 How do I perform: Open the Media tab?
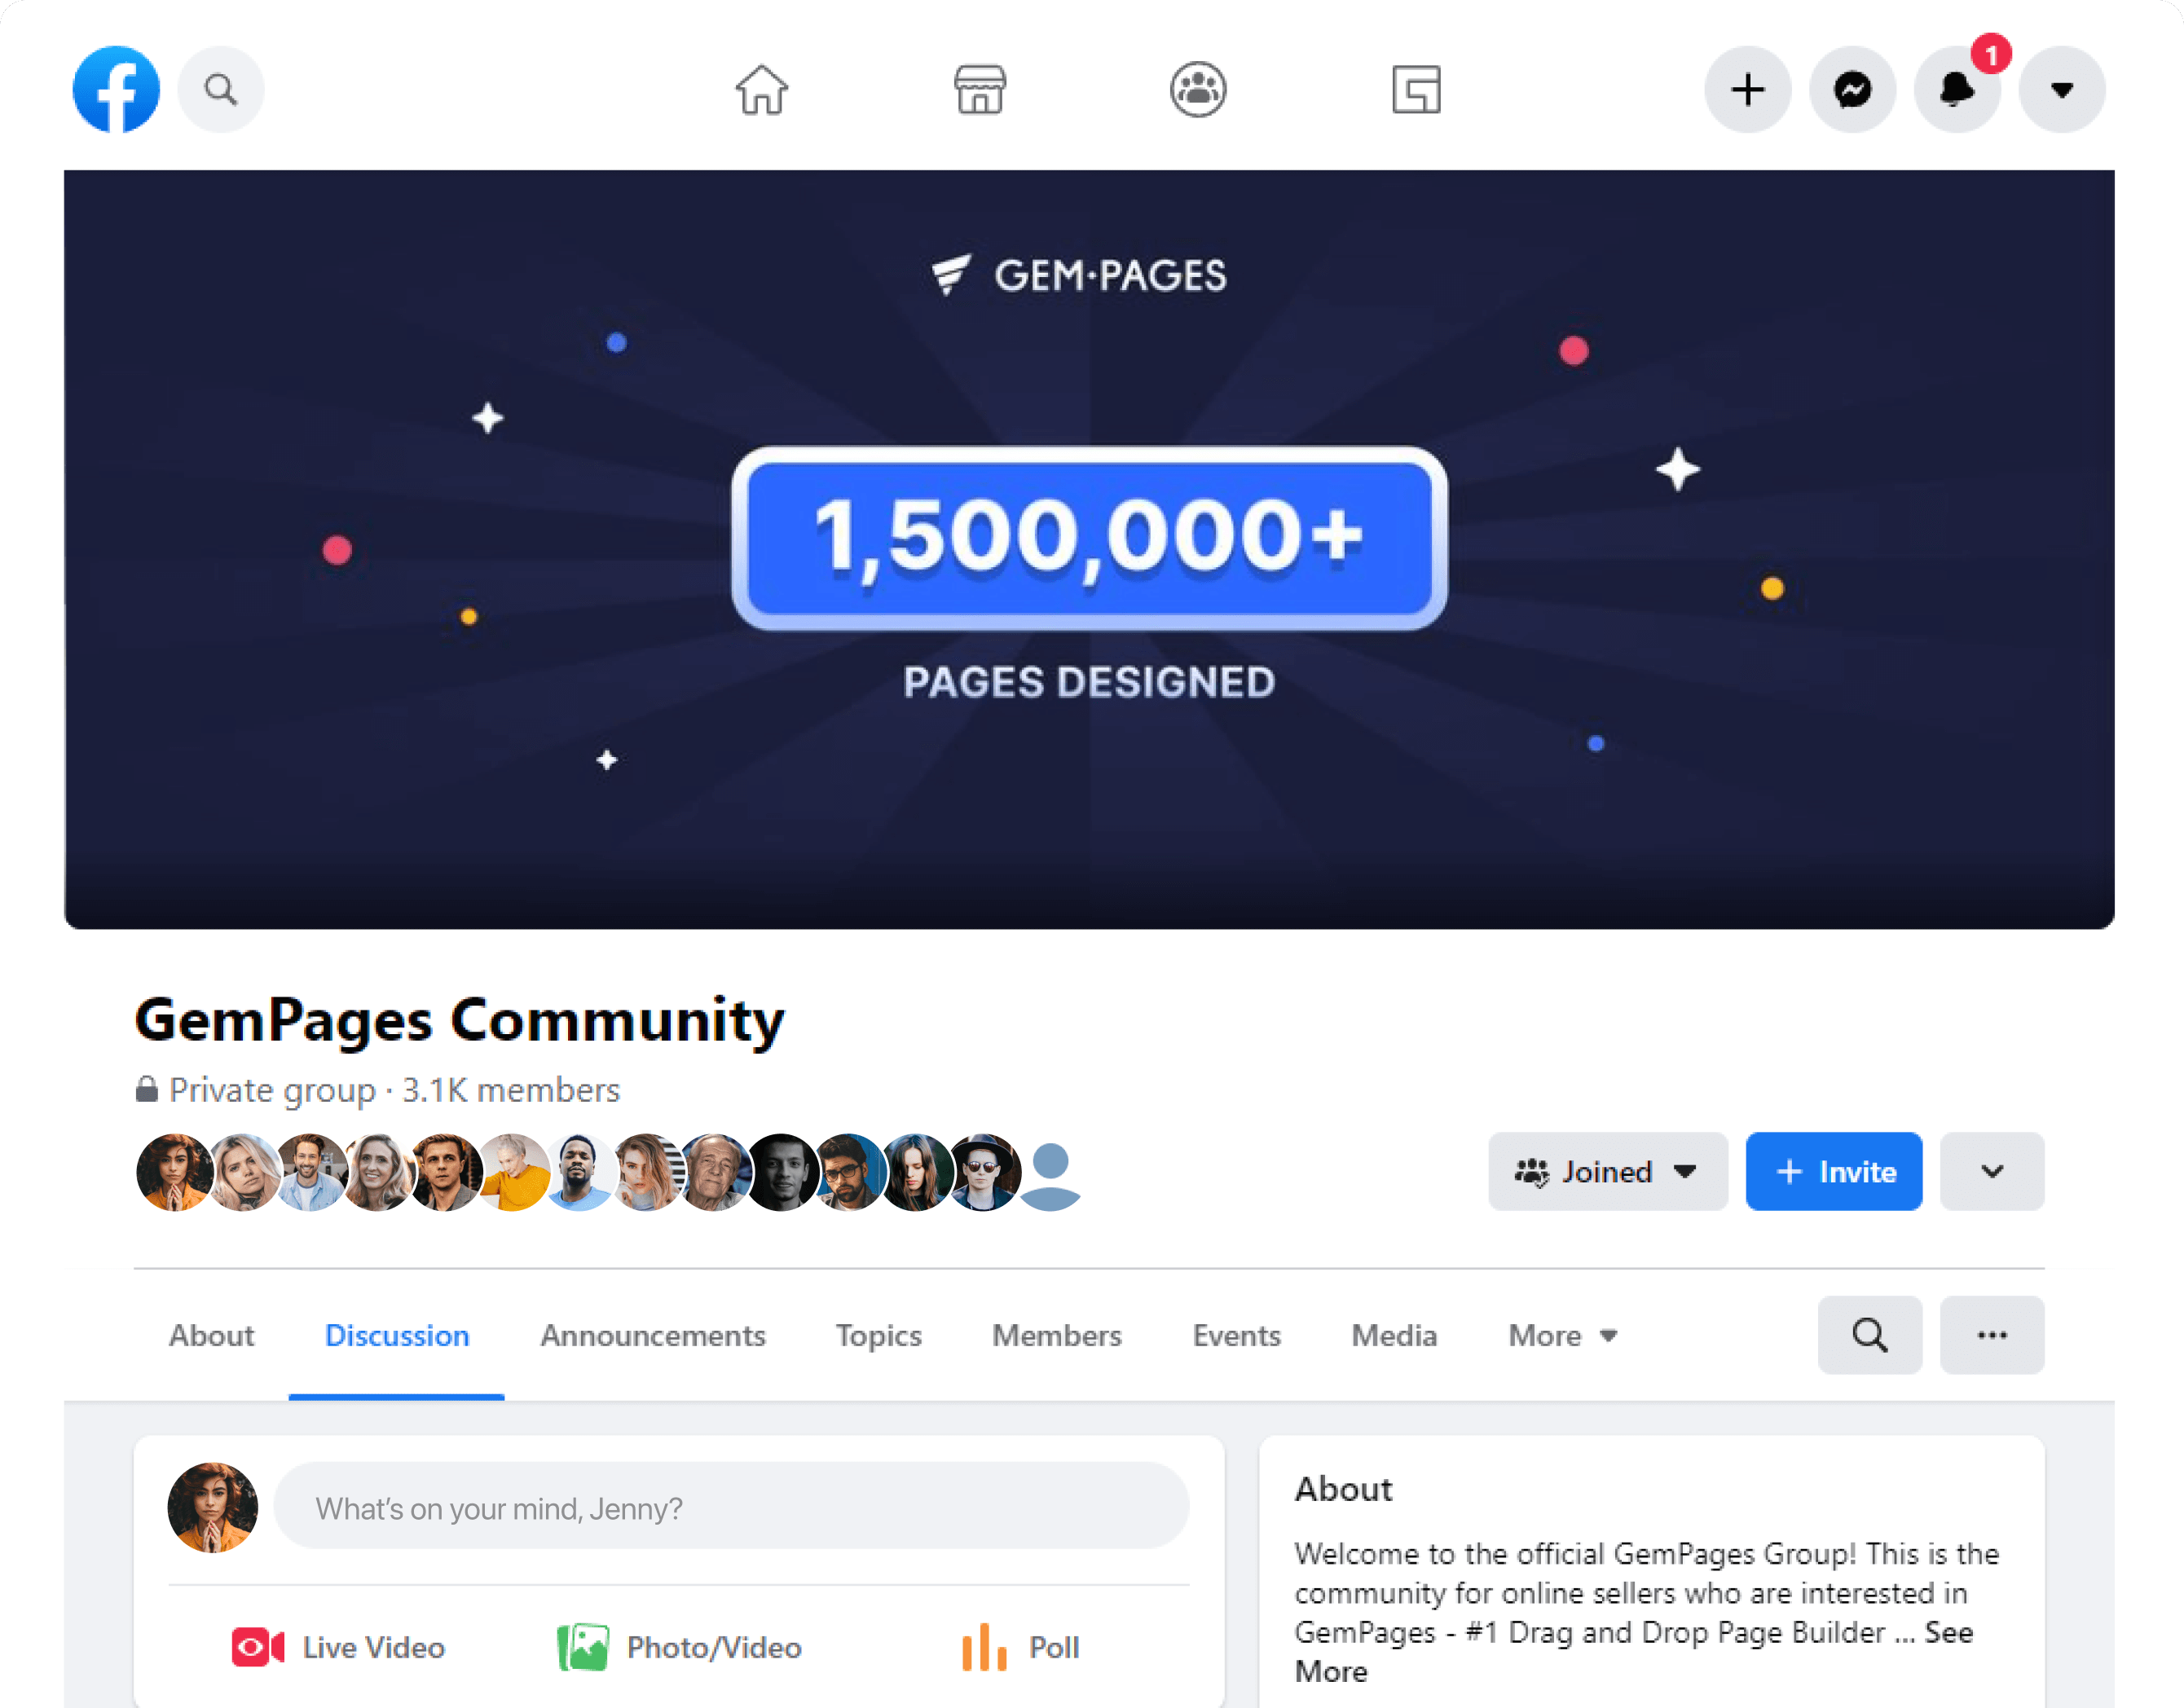pos(1394,1335)
